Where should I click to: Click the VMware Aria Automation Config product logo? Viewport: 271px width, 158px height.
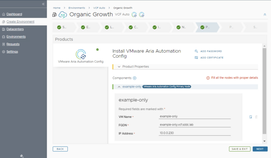pyautogui.click(x=81, y=54)
